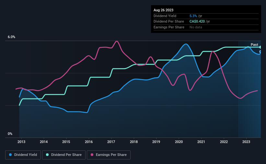Click the 0% y-axis label
The height and width of the screenshot is (164, 266).
pos(10,134)
